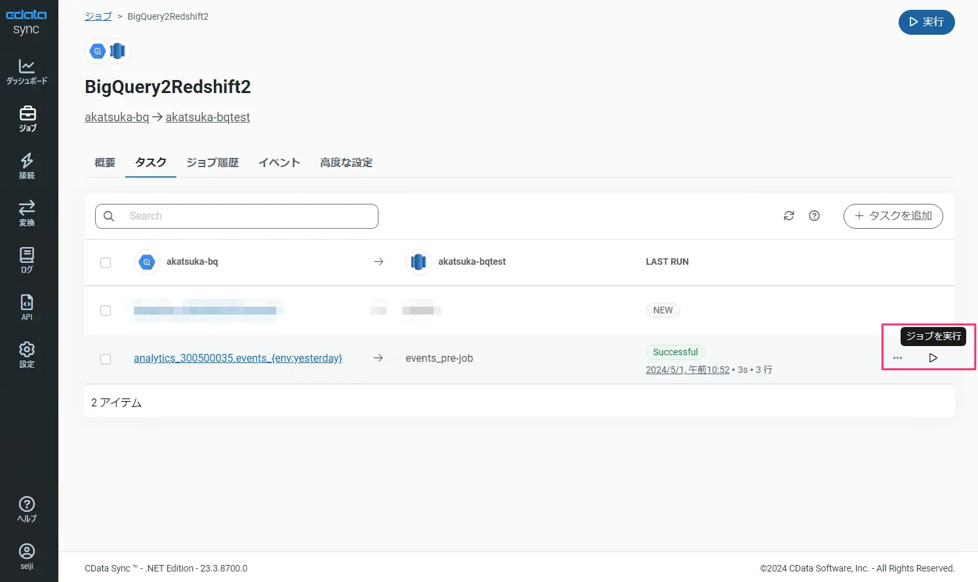Click BigQuery2Redshift2 in the breadcrumb
This screenshot has height=582, width=978.
[x=168, y=16]
